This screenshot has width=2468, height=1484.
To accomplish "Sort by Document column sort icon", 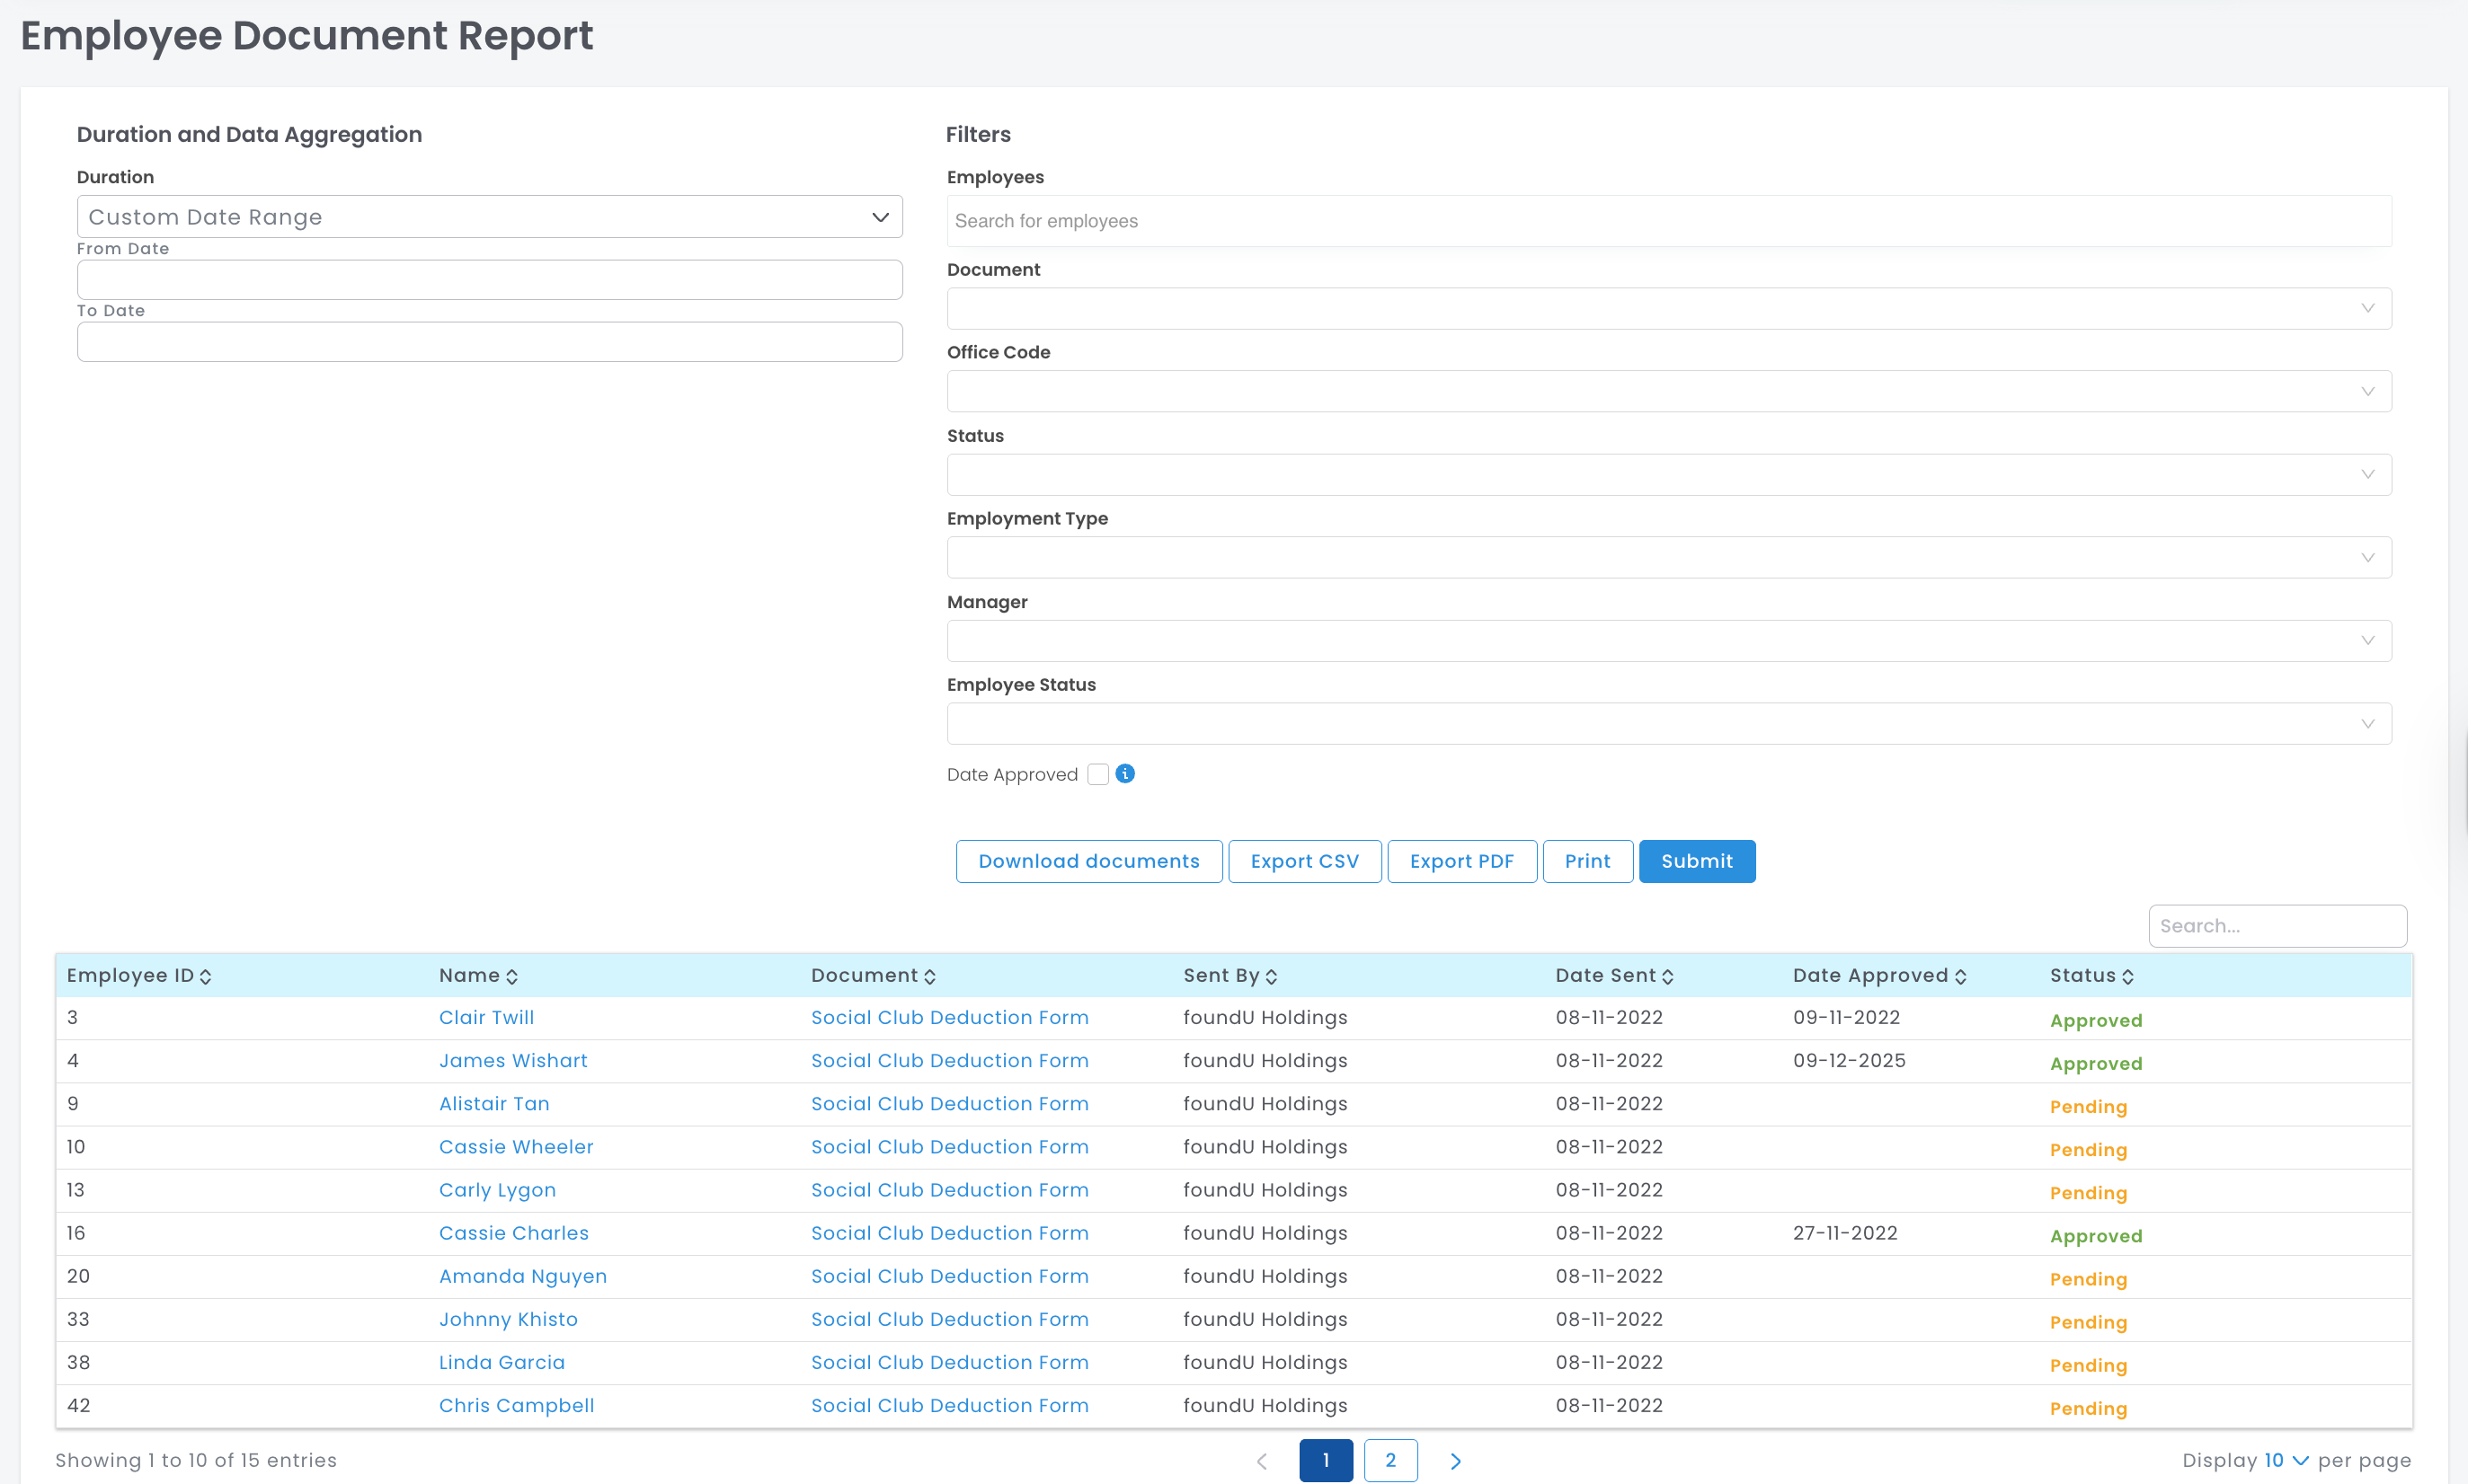I will click(x=929, y=977).
